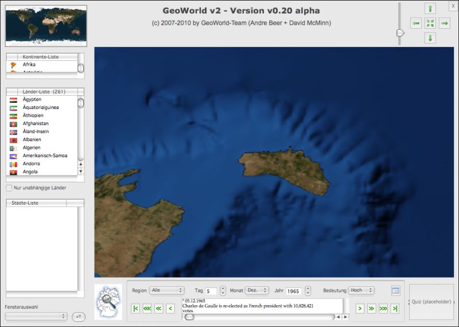The height and width of the screenshot is (327, 459).
Task: Pan the map up with the green arrow
Action: 430,9
